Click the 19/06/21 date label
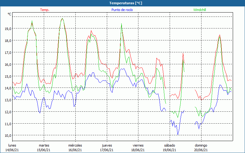245x153 pixels. [170, 150]
